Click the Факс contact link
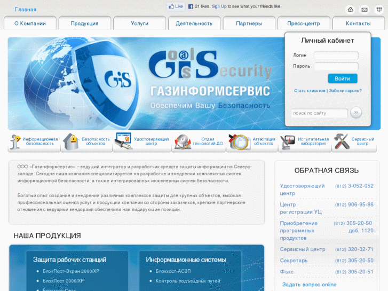The image size is (388, 291). [287, 272]
